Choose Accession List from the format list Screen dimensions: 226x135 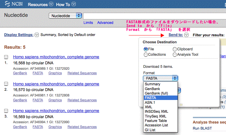point(157,125)
